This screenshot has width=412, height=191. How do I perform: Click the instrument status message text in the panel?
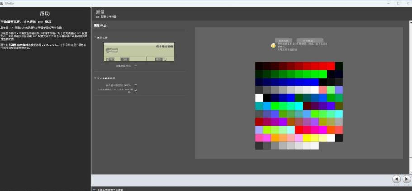click(165, 46)
